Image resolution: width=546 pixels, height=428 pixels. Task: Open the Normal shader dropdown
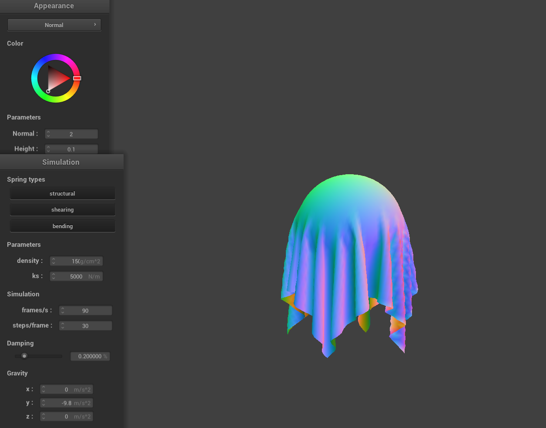pyautogui.click(x=54, y=25)
